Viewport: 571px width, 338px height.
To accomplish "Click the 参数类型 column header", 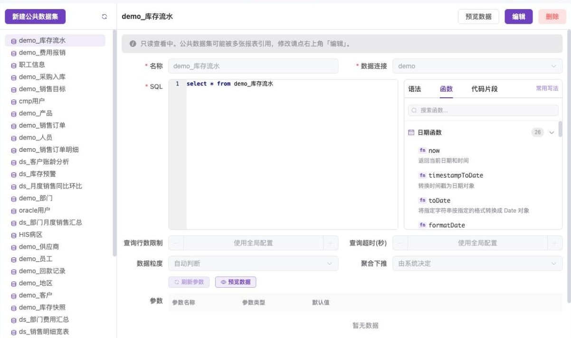I will (x=254, y=302).
